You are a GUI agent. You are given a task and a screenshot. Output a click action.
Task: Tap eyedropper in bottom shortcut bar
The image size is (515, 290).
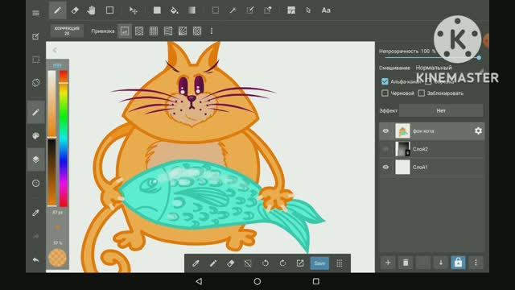196,263
